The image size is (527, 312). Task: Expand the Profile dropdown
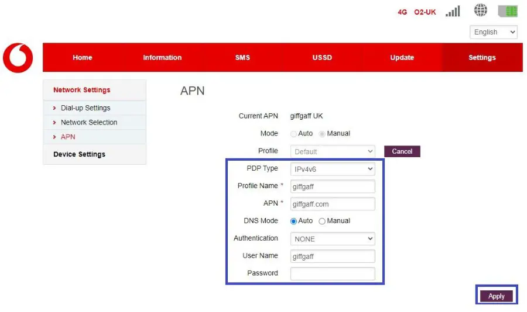[333, 151]
